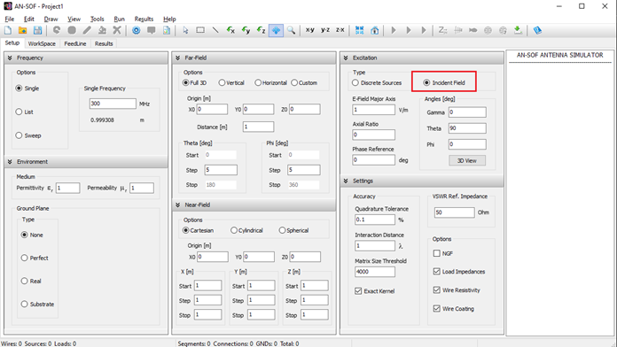Switch to the z-x plane view
The image size is (617, 347).
pos(340,30)
